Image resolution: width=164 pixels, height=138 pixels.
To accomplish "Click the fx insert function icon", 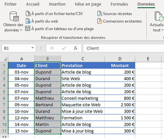I will coord(75,48).
